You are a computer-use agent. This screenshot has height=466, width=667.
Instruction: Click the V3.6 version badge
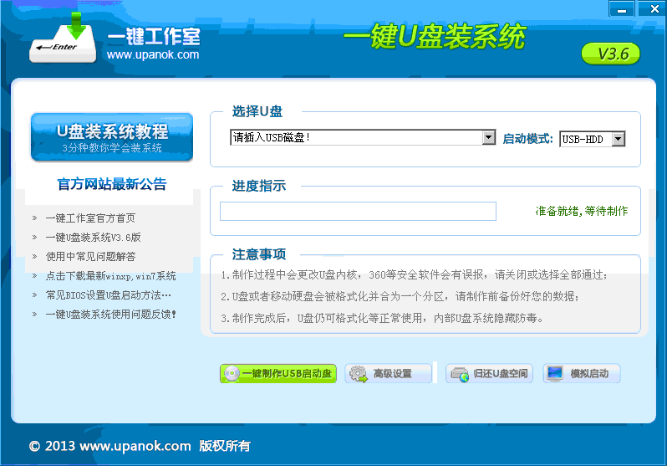pyautogui.click(x=610, y=54)
